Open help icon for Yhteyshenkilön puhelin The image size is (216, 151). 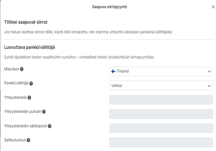44,112
